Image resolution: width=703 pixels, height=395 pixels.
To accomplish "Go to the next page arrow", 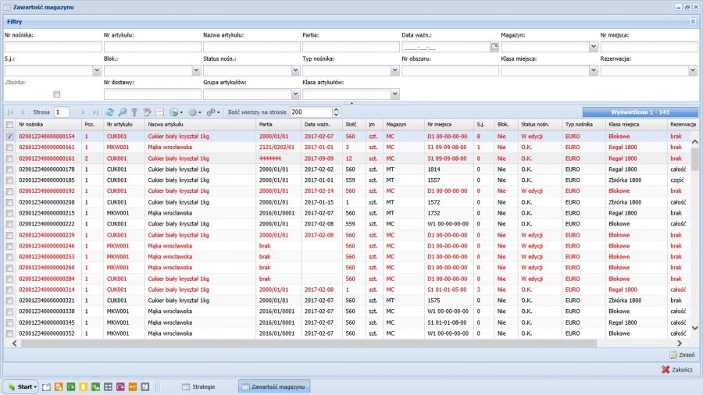I will click(x=83, y=112).
